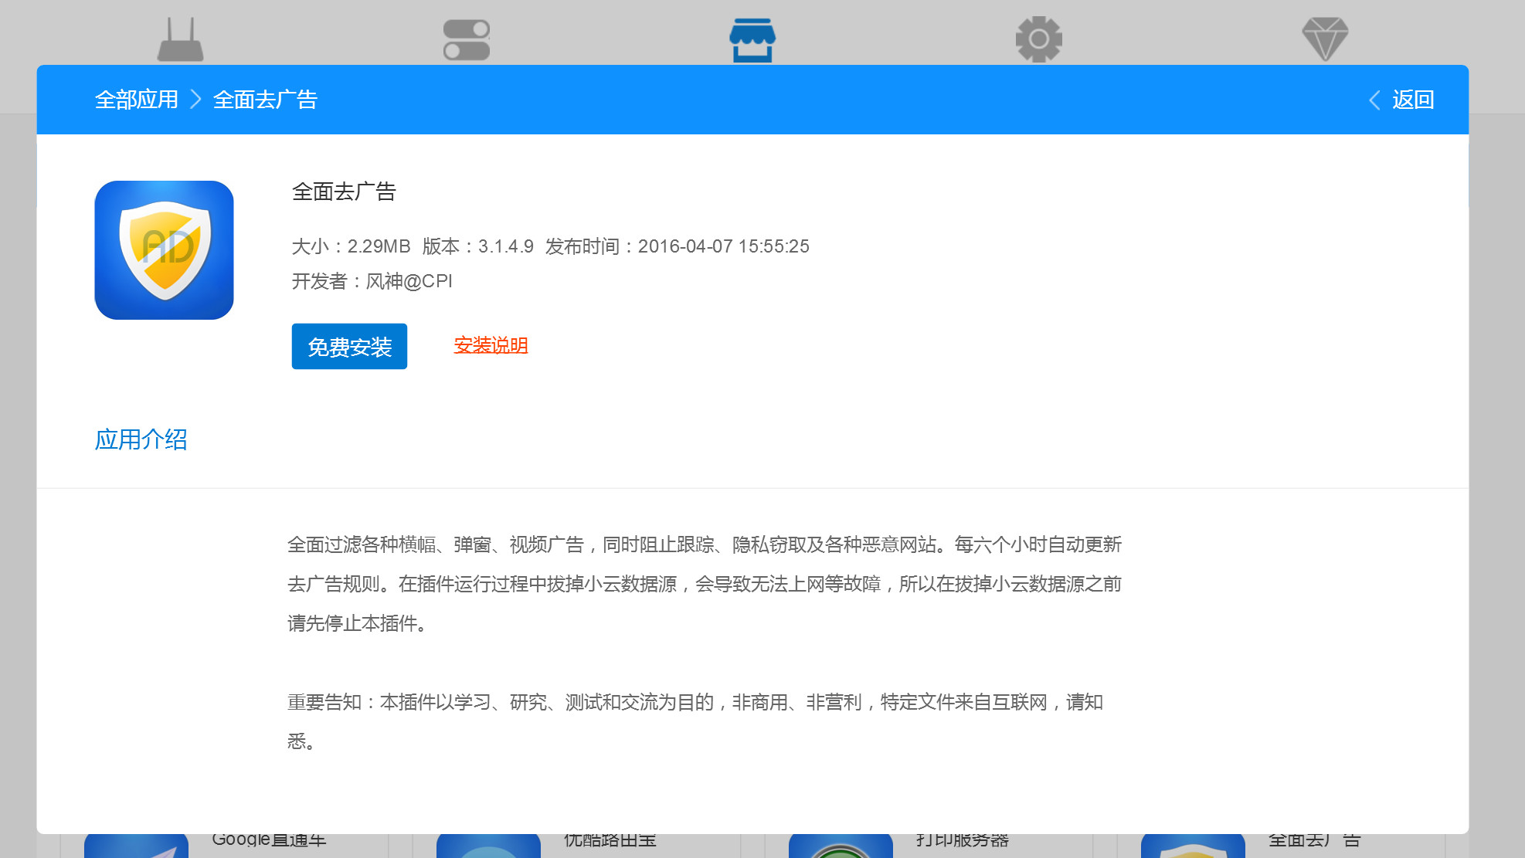
Task: Open the router status icon
Action: (x=180, y=39)
